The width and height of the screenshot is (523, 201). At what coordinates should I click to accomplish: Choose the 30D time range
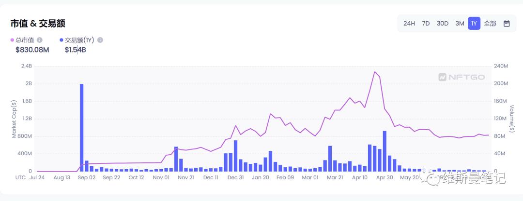pyautogui.click(x=443, y=23)
